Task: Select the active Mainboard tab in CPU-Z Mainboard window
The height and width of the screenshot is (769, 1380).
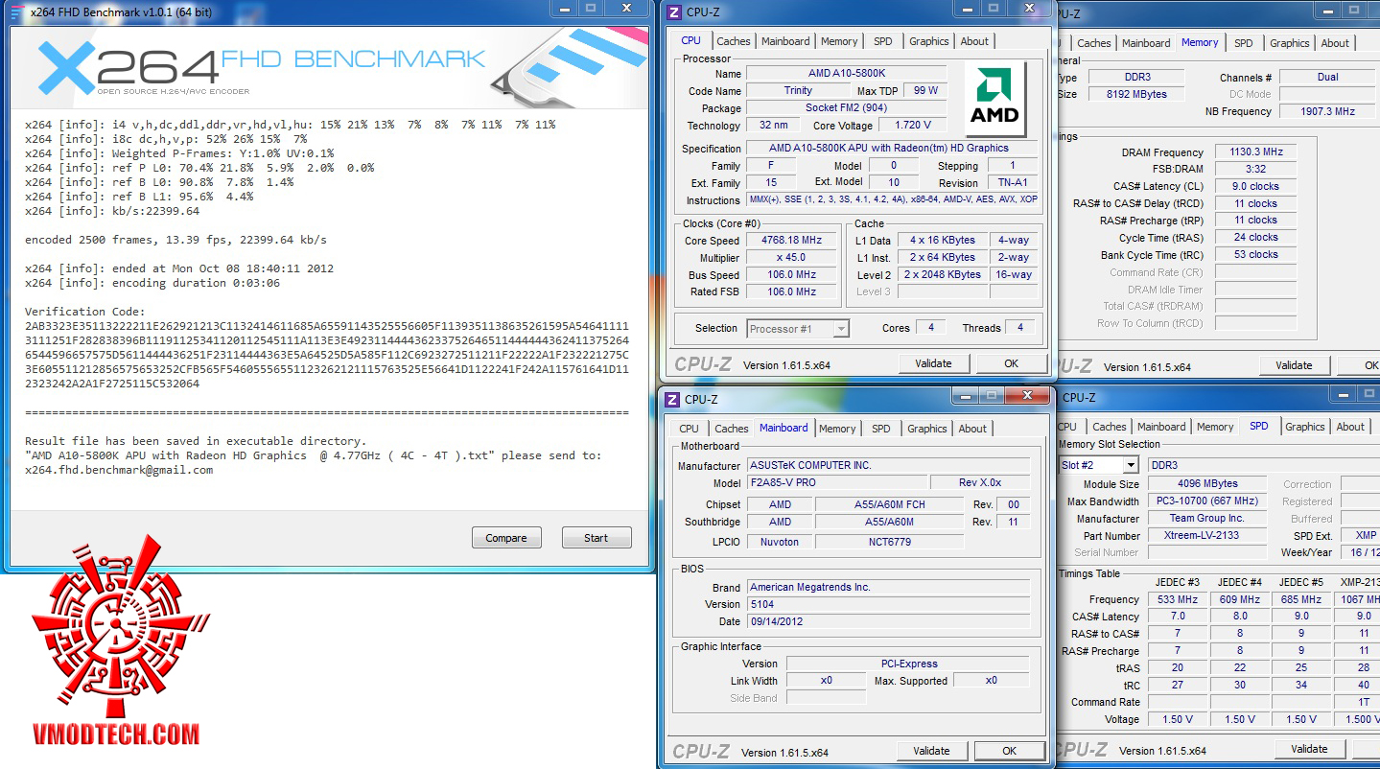Action: click(784, 428)
